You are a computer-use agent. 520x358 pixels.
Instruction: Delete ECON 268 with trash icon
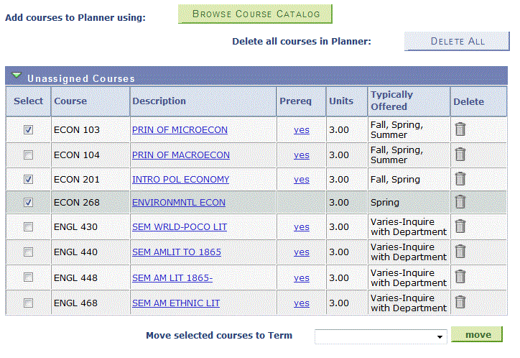(460, 202)
